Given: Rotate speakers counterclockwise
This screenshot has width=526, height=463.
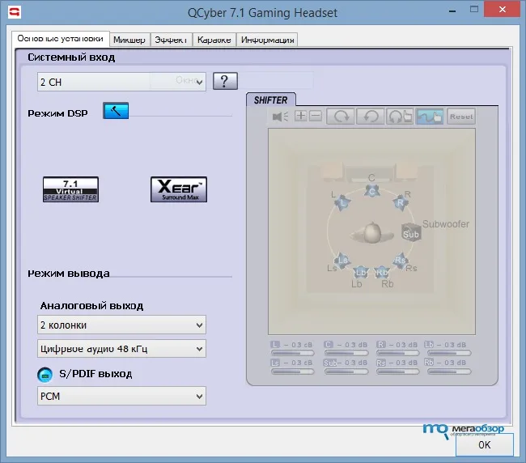Looking at the screenshot, I should click(371, 117).
